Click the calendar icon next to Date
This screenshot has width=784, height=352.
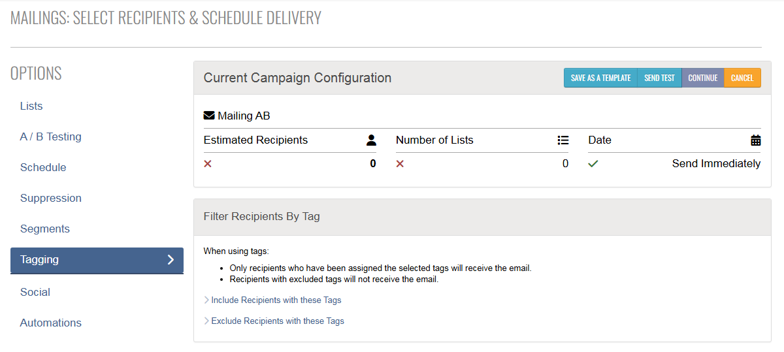click(756, 140)
